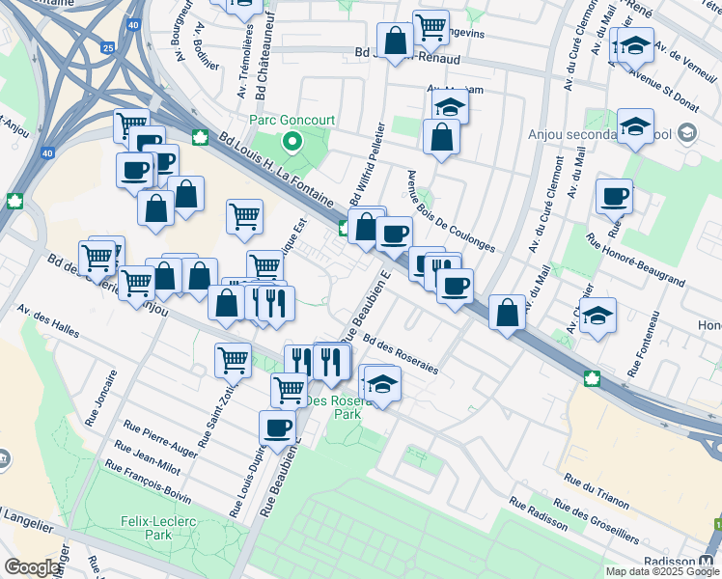Select the grocery cart pin near Av. des Halles
722x579 pixels.
(233, 359)
